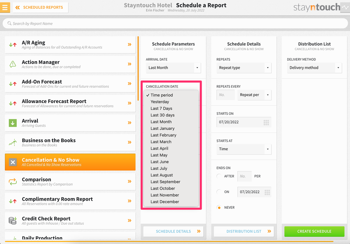Select Last June option

point(171,162)
